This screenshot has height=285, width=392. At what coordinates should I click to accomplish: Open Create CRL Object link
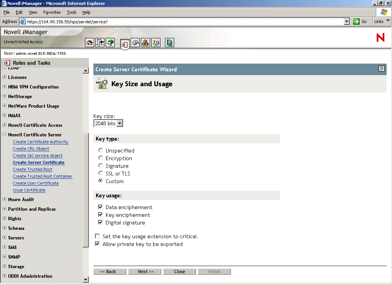click(31, 149)
